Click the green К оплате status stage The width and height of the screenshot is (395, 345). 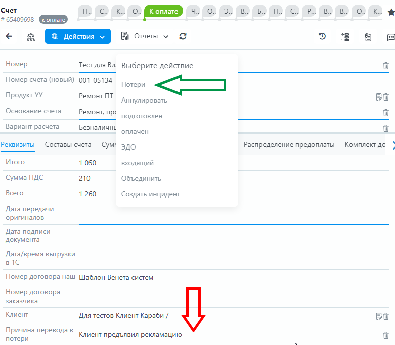pos(163,11)
